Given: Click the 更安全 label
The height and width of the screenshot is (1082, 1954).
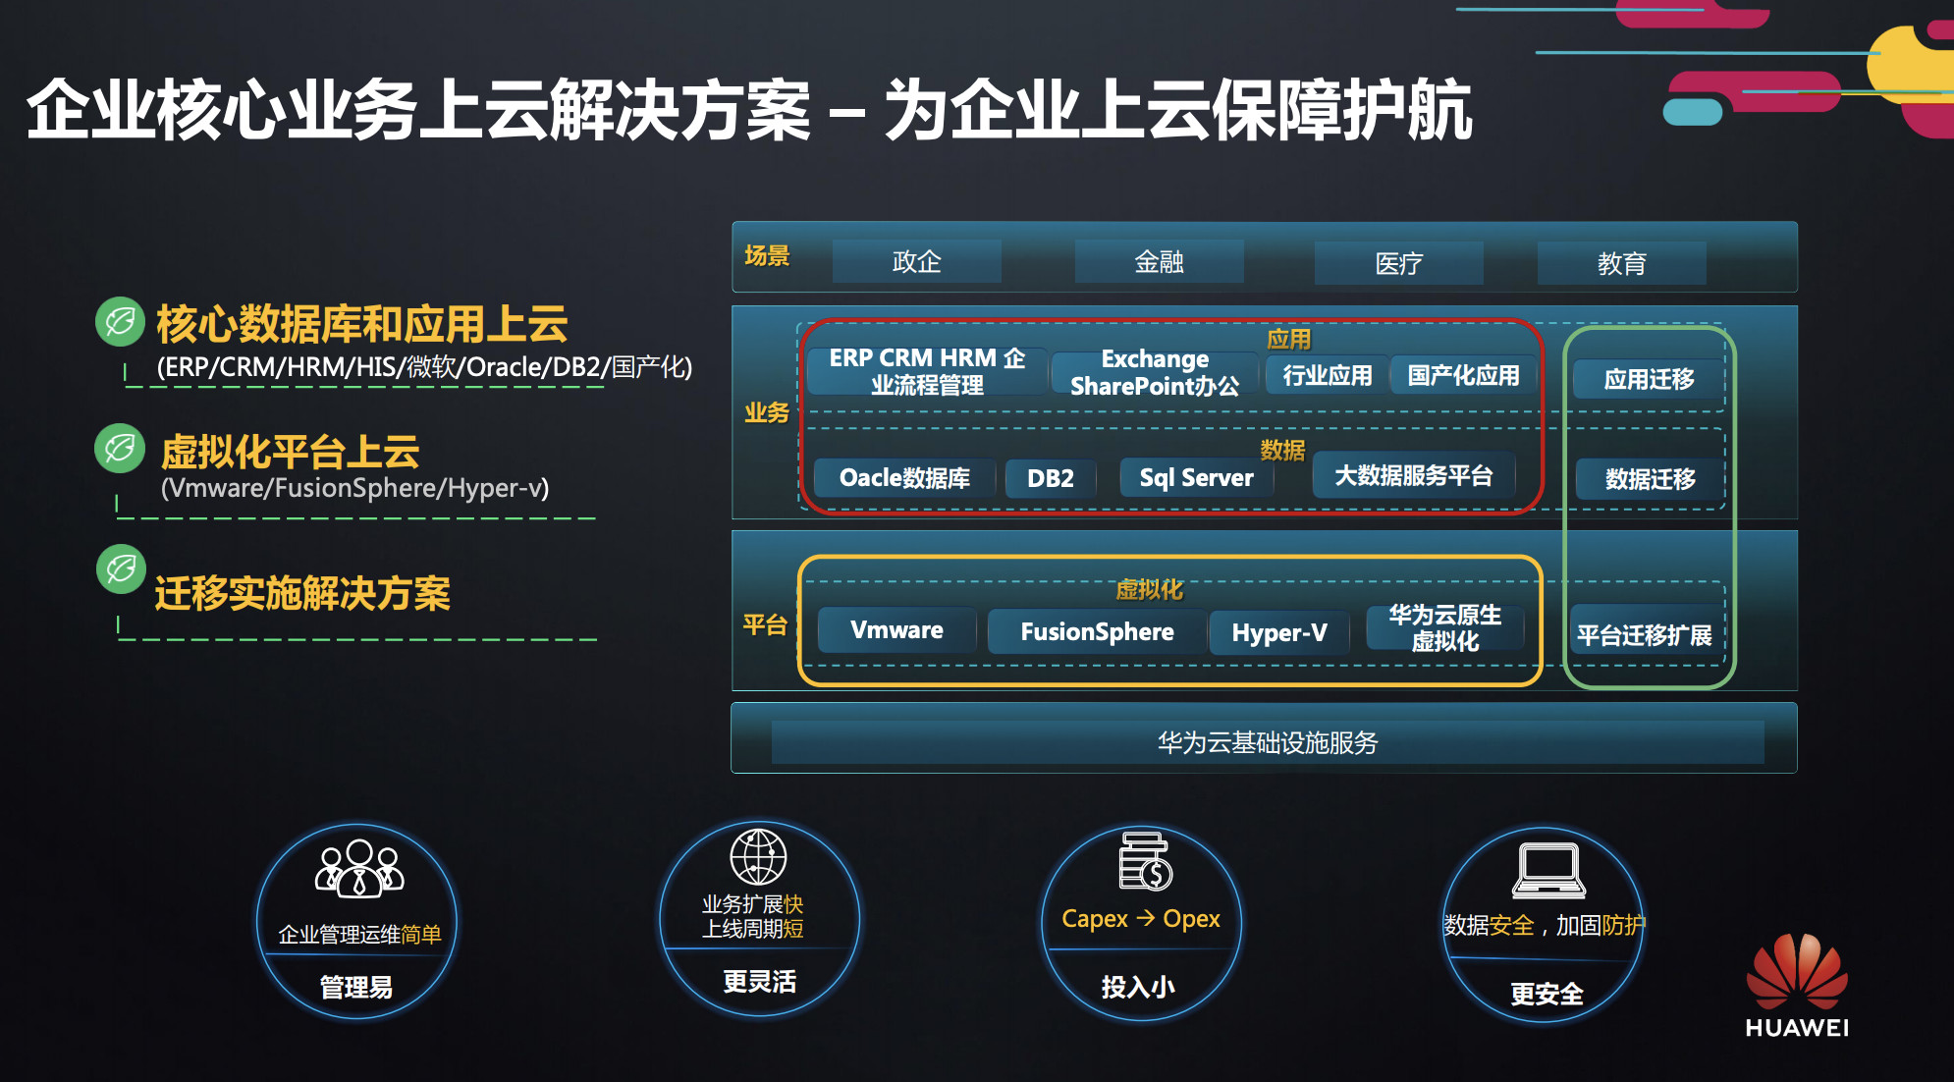Looking at the screenshot, I should pos(1547,994).
